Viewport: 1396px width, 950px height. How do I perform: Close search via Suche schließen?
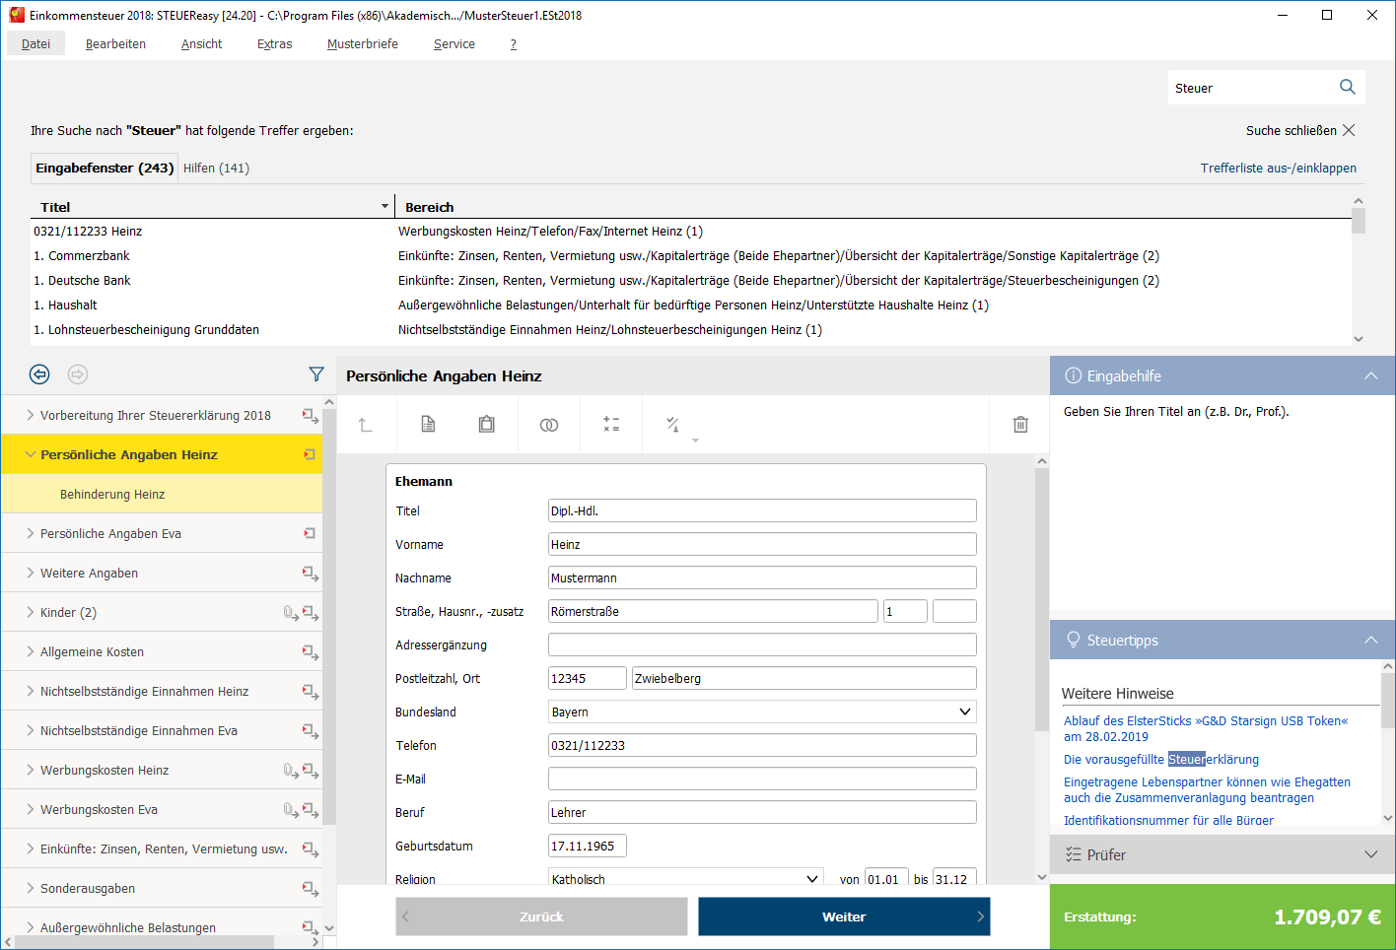pyautogui.click(x=1300, y=131)
